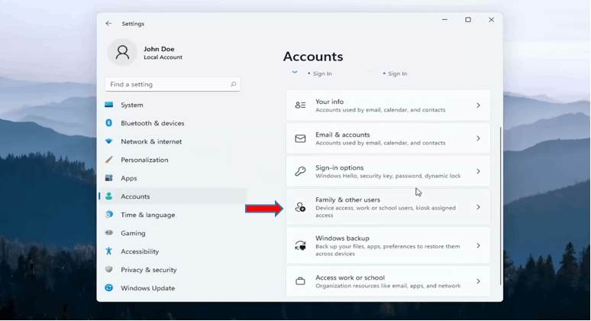
Task: Click the Find a setting search box
Action: pos(173,84)
